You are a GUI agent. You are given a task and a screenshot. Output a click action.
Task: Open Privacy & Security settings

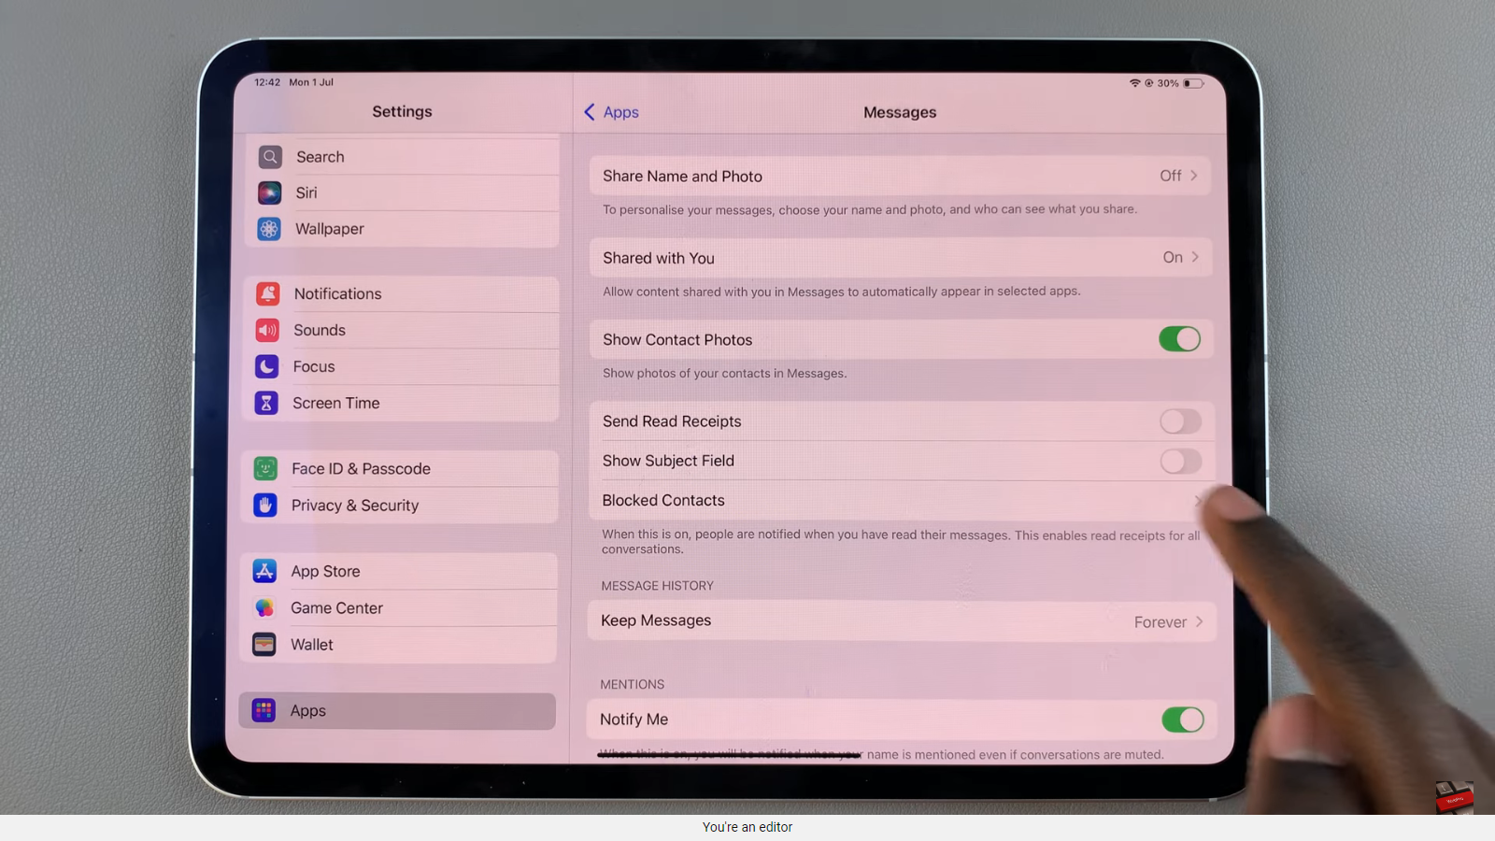(400, 505)
